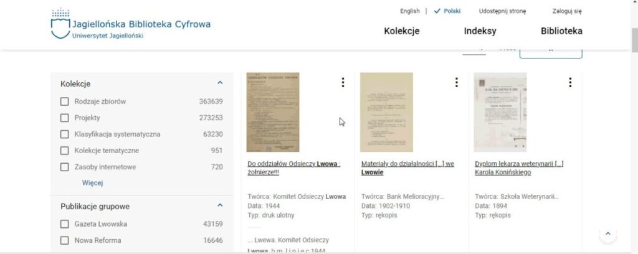Viewport: 638px width, 254px height.
Task: Open three-dot menu for Dyplom lekarza weterynarii
Action: [x=570, y=82]
